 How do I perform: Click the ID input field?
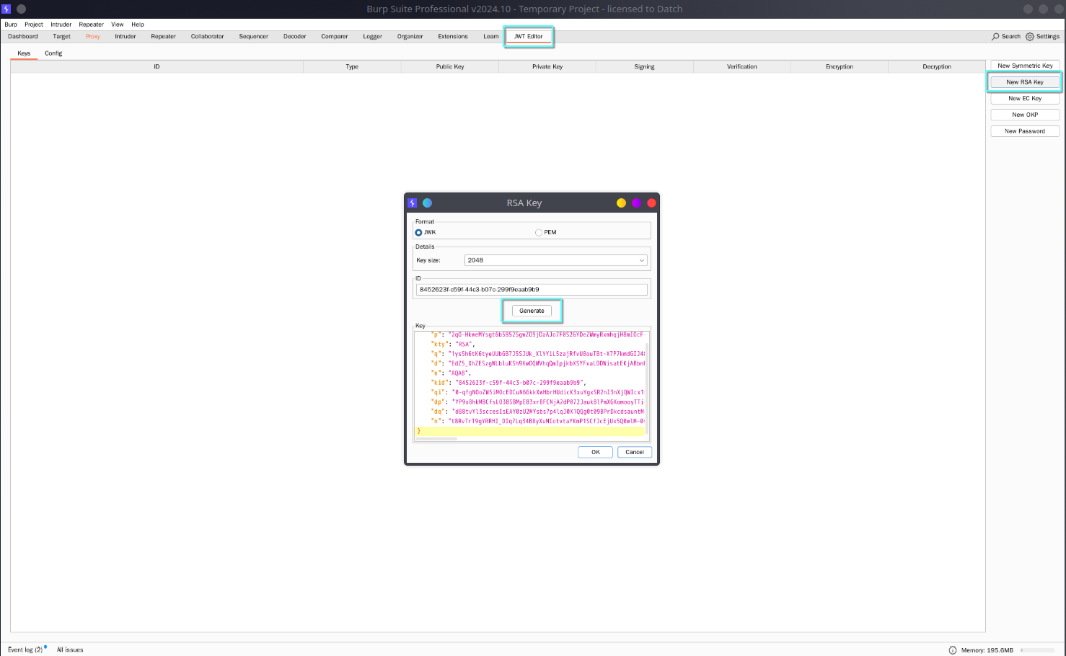coord(532,290)
